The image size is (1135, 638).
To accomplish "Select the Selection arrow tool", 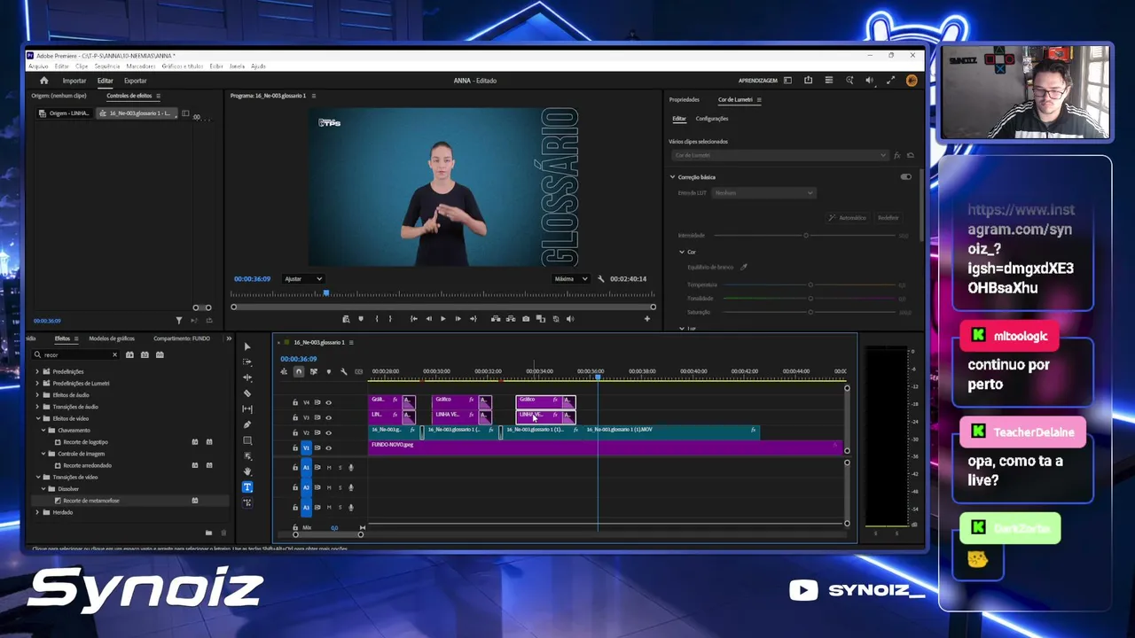I will [247, 346].
